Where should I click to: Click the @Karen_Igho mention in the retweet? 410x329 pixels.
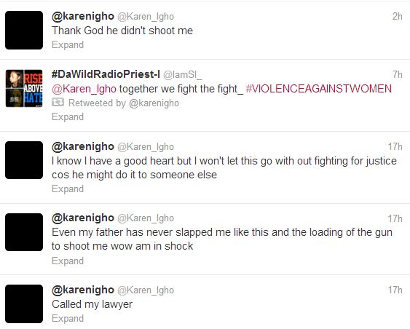[84, 89]
